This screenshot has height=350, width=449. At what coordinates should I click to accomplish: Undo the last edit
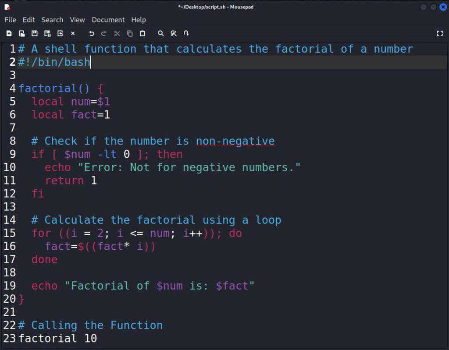point(91,33)
